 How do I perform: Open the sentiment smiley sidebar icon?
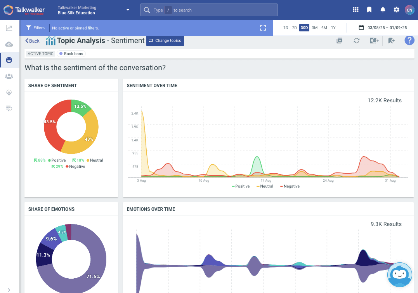tap(9, 60)
